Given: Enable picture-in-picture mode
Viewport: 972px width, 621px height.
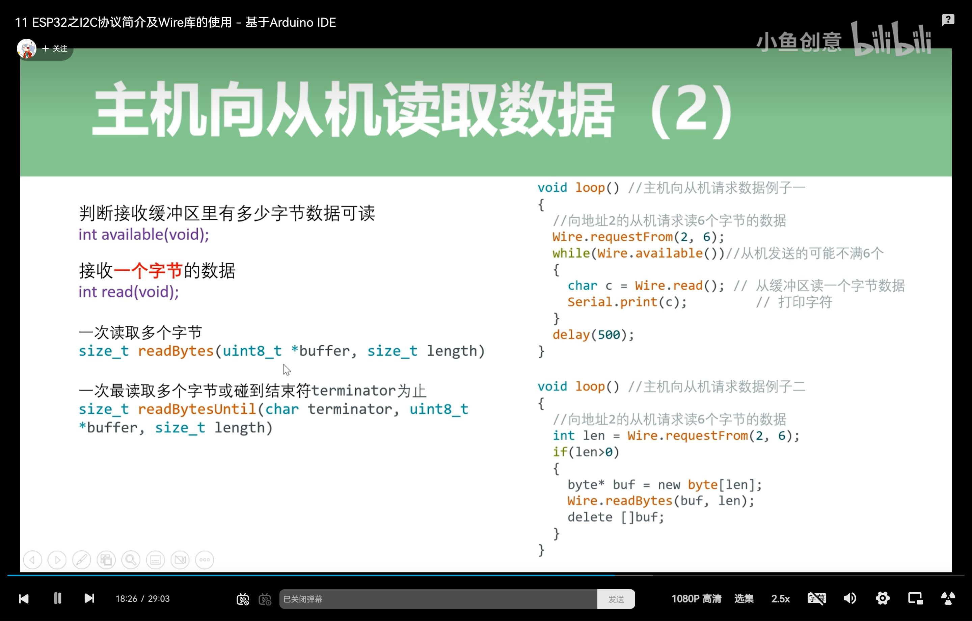Looking at the screenshot, I should pyautogui.click(x=915, y=598).
